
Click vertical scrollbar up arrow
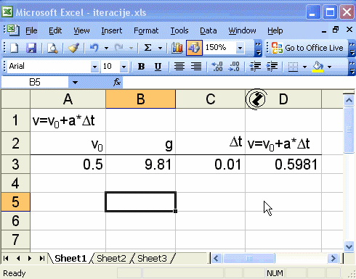tap(349, 100)
